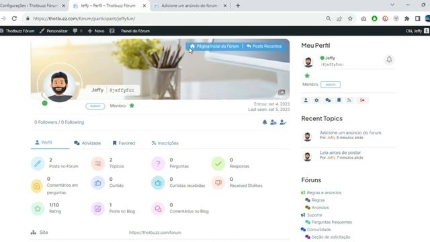Open the Novo menu in admin bar
430x242 pixels.
pos(96,31)
